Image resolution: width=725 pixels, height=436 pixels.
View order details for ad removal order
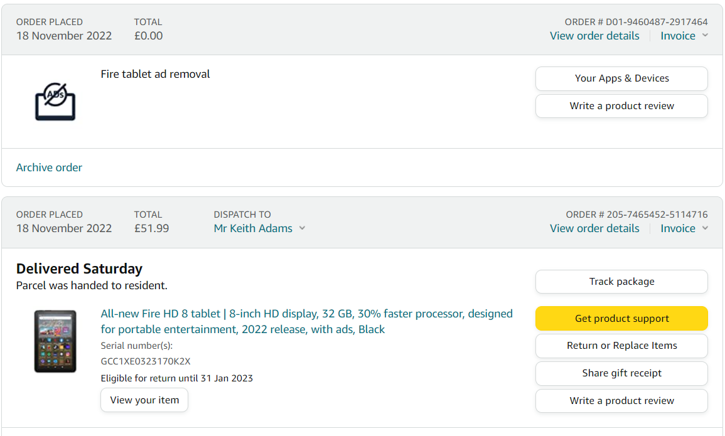pos(594,36)
